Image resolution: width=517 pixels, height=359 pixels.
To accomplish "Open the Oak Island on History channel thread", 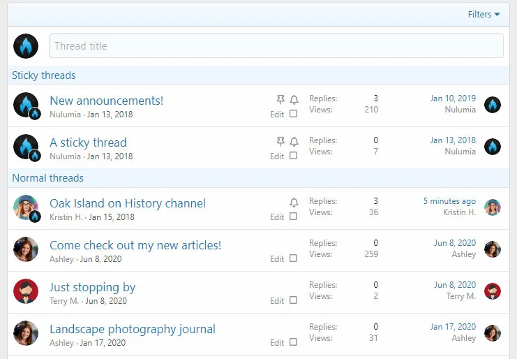I will pos(128,203).
